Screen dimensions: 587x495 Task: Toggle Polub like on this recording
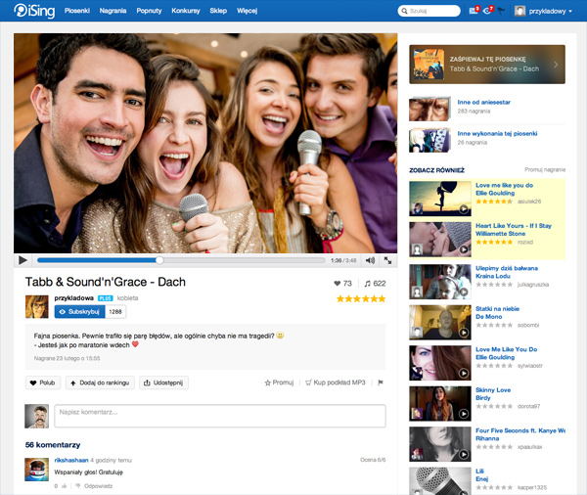(x=43, y=382)
